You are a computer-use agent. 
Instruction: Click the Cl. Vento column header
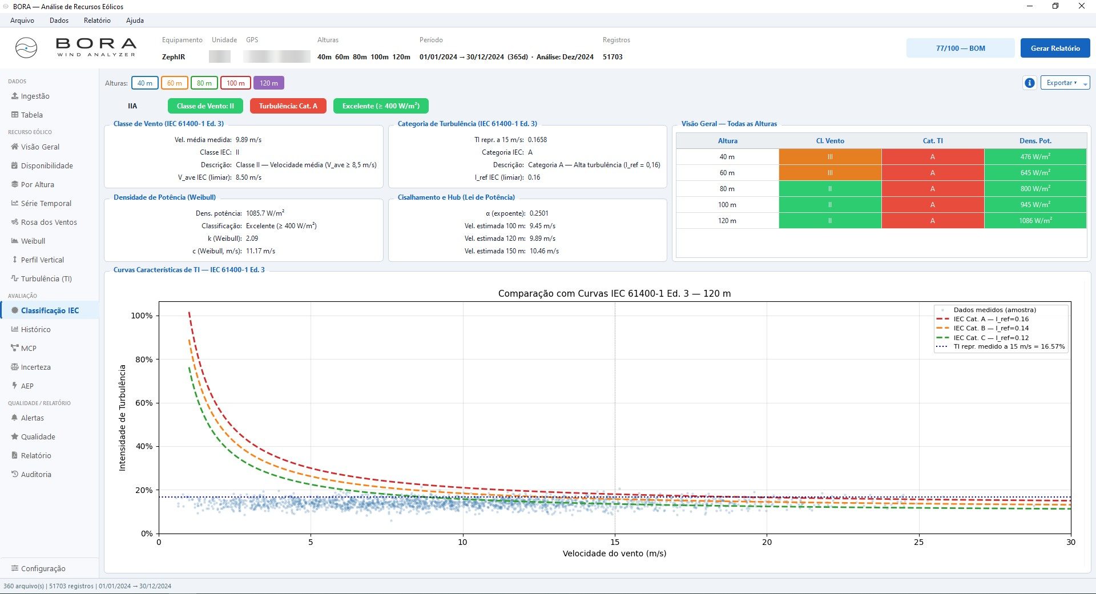[x=830, y=141]
